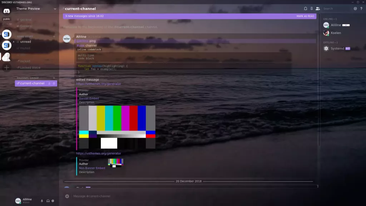Open recent mentions with the @ icon

tap(355, 8)
